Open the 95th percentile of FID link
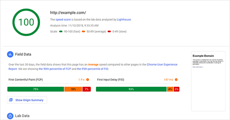Screen dimensions: 230x120 (93, 69)
